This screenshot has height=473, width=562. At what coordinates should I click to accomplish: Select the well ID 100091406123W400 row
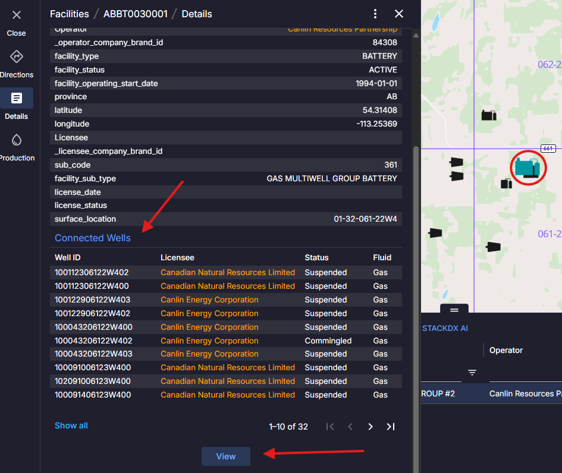click(93, 395)
